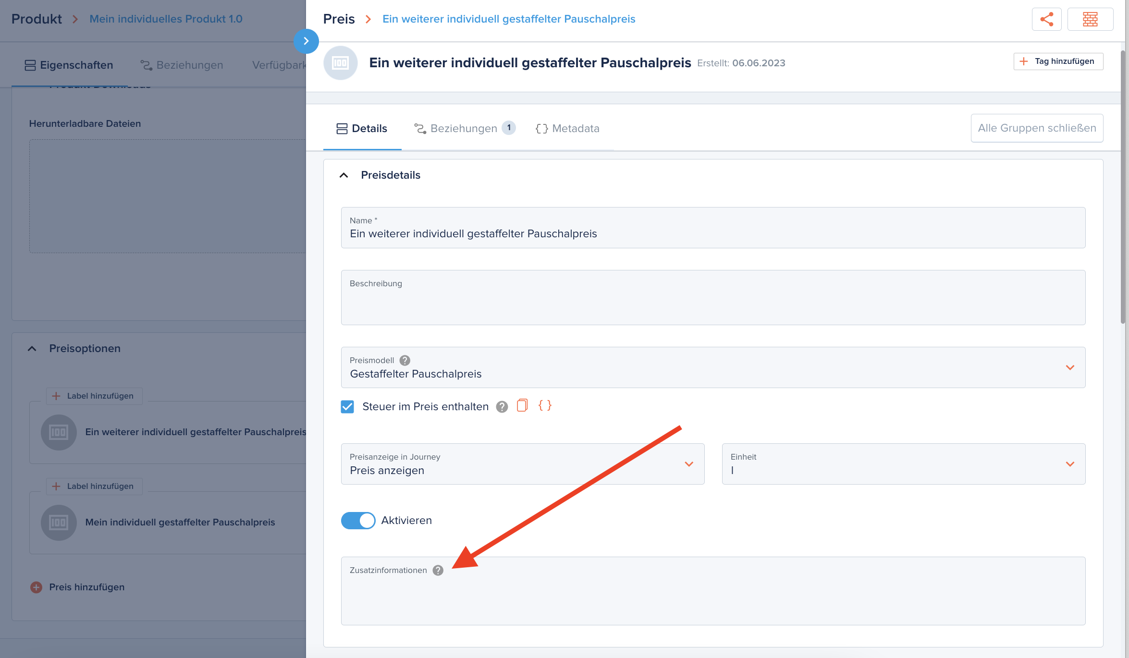
Task: Click the Name input field
Action: [x=713, y=228]
